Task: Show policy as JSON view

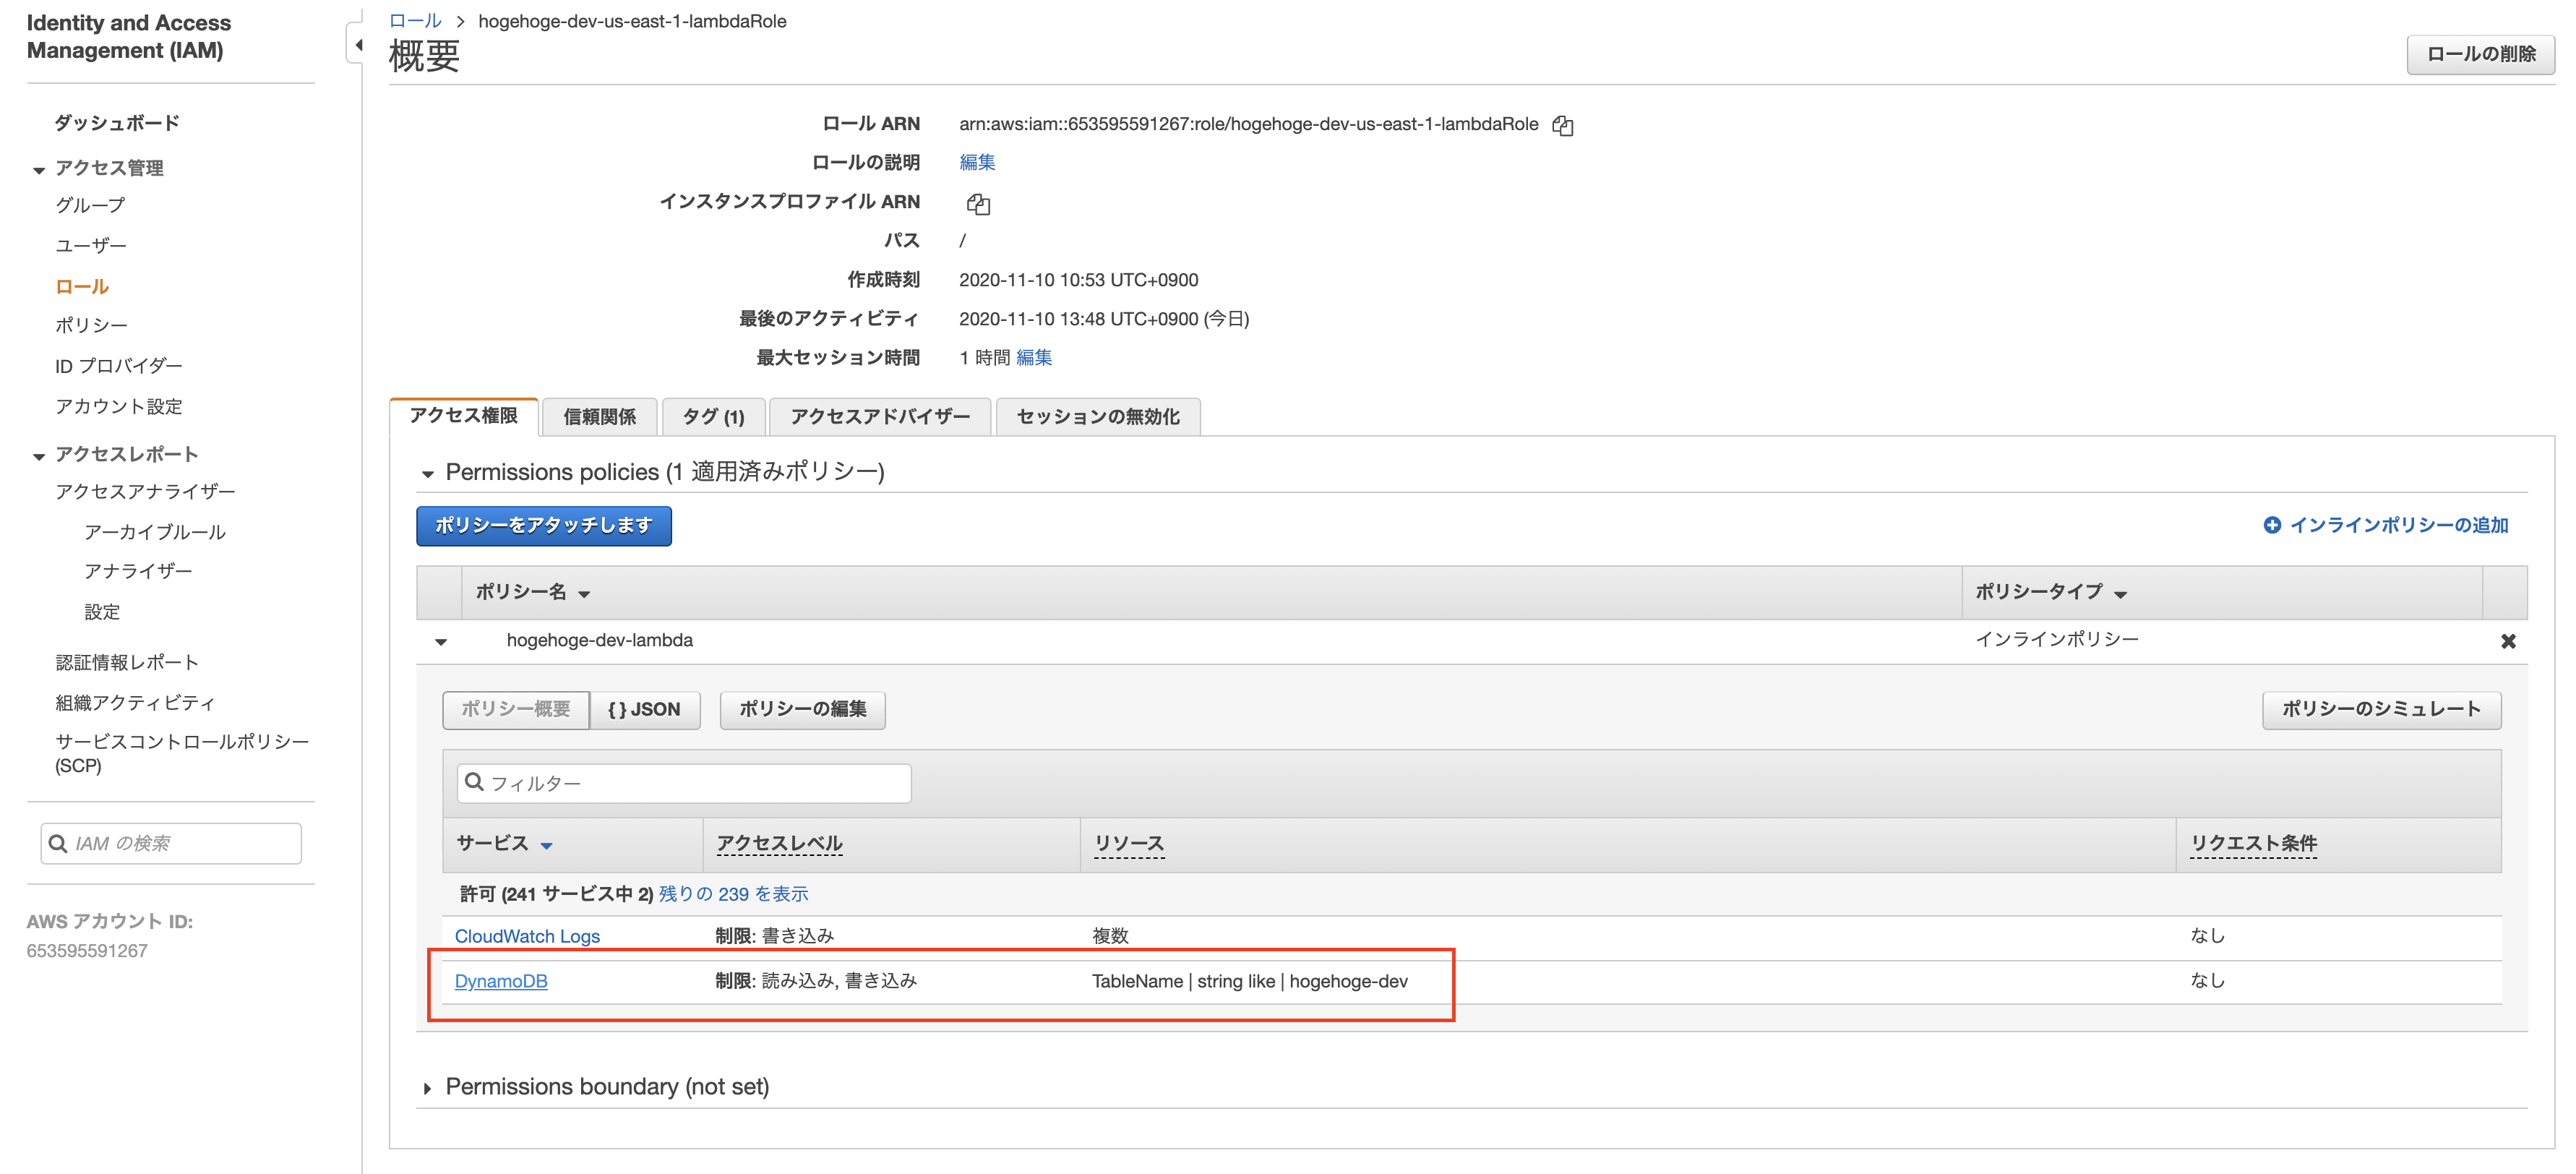Action: [644, 709]
